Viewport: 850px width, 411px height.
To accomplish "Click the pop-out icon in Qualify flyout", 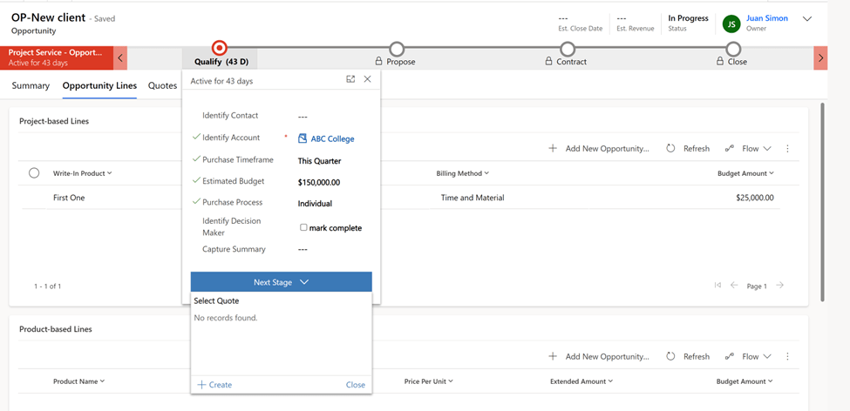I will (350, 79).
